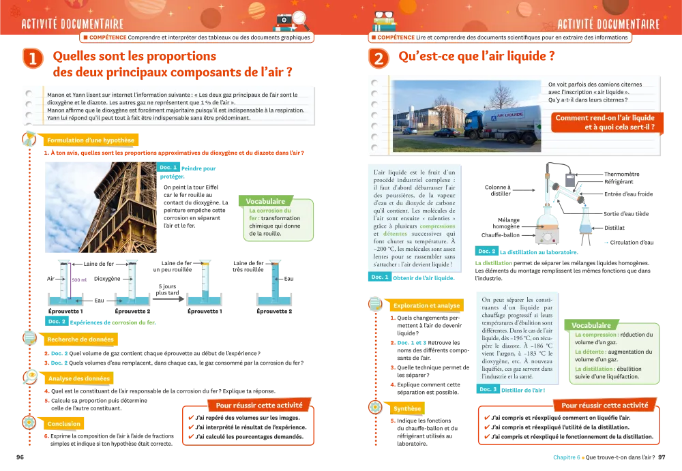
Task: Click the title 'Qu'est-ce que l'air liquide ?'
Action: point(476,56)
